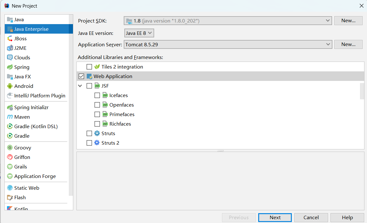The height and width of the screenshot is (223, 367).
Task: Click the Struts gear icon
Action: pyautogui.click(x=97, y=133)
